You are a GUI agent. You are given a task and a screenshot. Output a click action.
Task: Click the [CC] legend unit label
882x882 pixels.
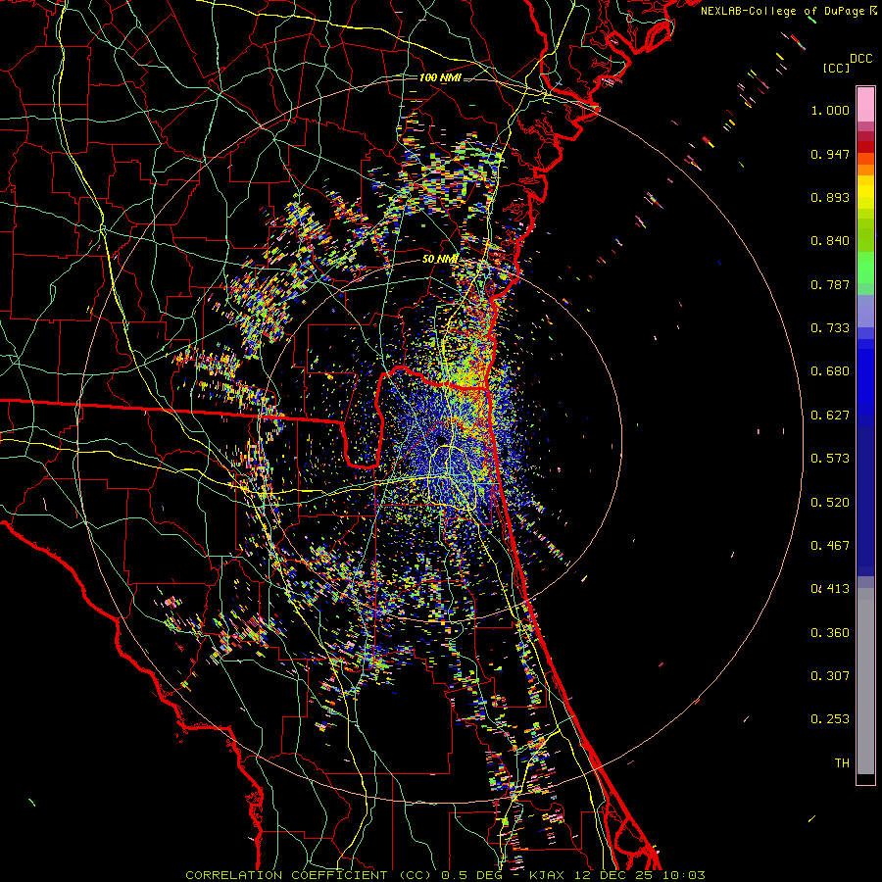click(x=837, y=68)
